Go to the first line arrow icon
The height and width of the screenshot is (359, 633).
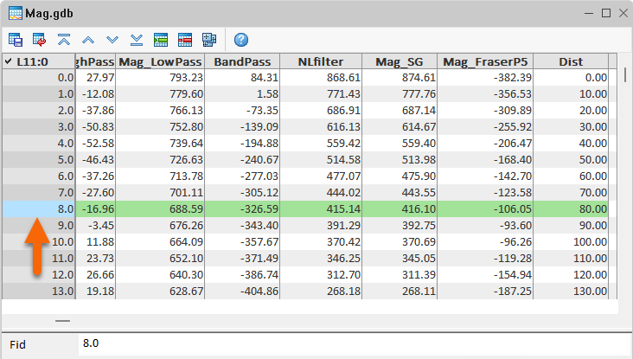[64, 40]
